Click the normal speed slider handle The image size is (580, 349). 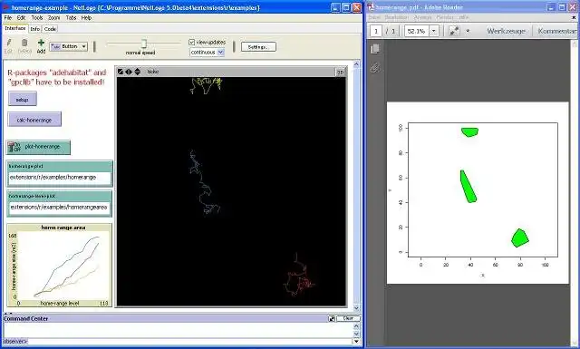144,44
